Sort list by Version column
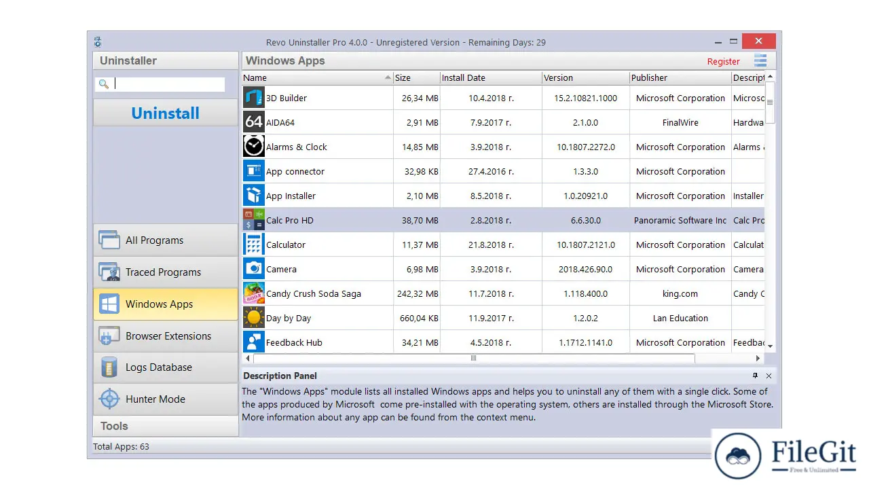The image size is (869, 489). point(586,77)
